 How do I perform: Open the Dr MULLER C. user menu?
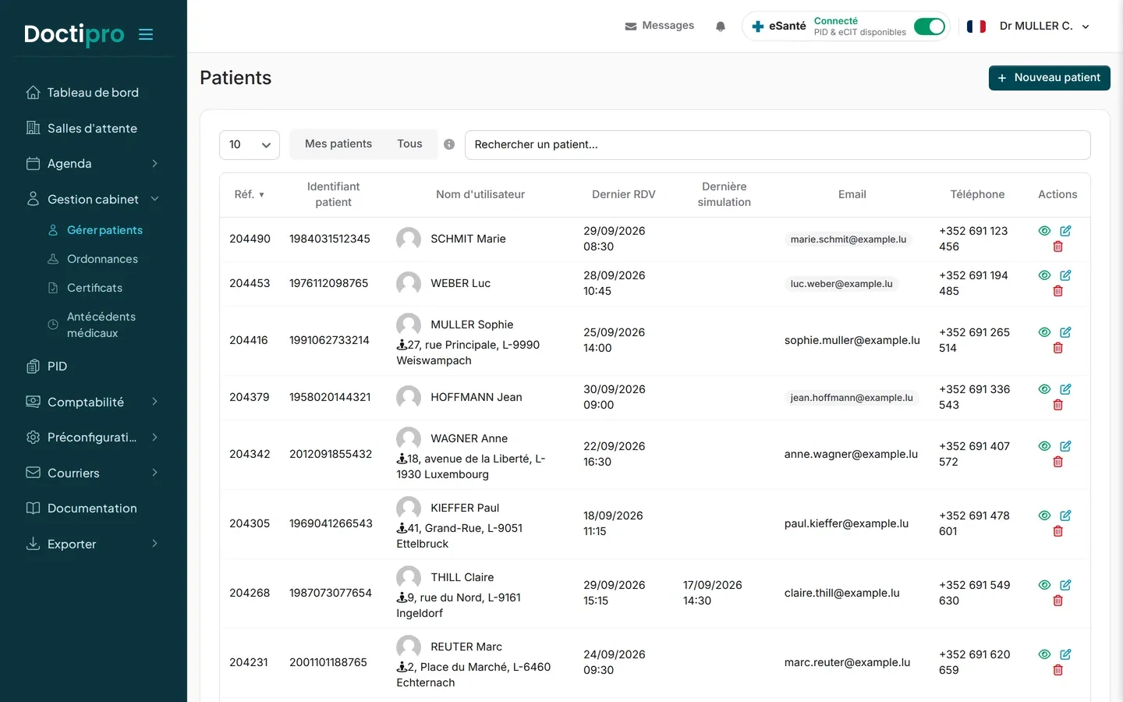point(1044,27)
